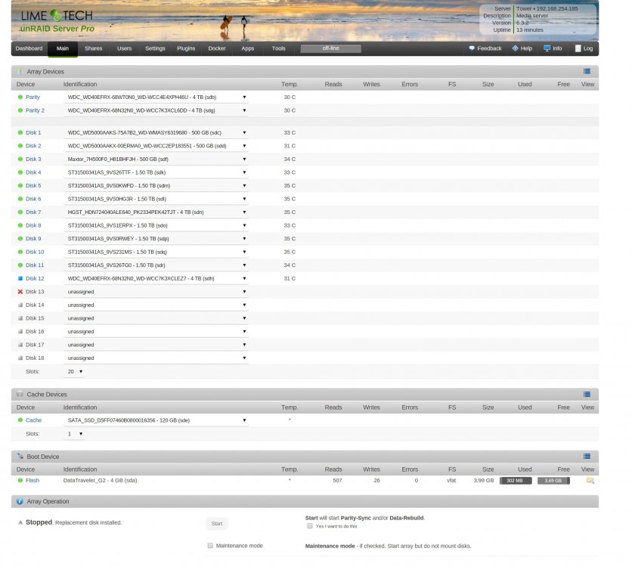Screen dimensions: 632x567
Task: Click green status ball for Disk 4
Action: pos(20,172)
